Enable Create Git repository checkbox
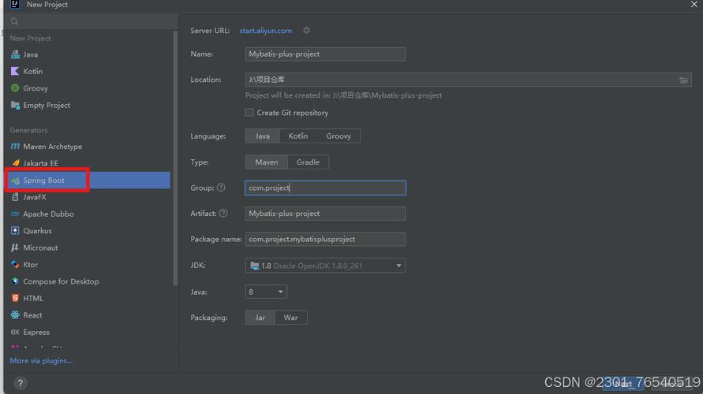Image resolution: width=703 pixels, height=394 pixels. (249, 113)
